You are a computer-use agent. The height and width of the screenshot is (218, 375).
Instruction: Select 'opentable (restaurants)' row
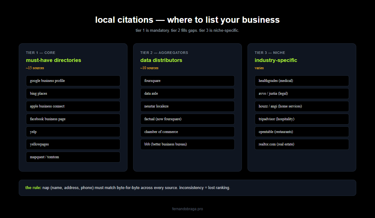pos(302,132)
